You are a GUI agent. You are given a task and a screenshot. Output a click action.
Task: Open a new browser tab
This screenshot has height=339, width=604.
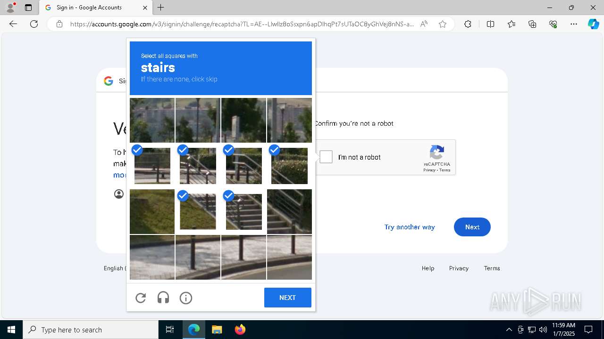(161, 8)
